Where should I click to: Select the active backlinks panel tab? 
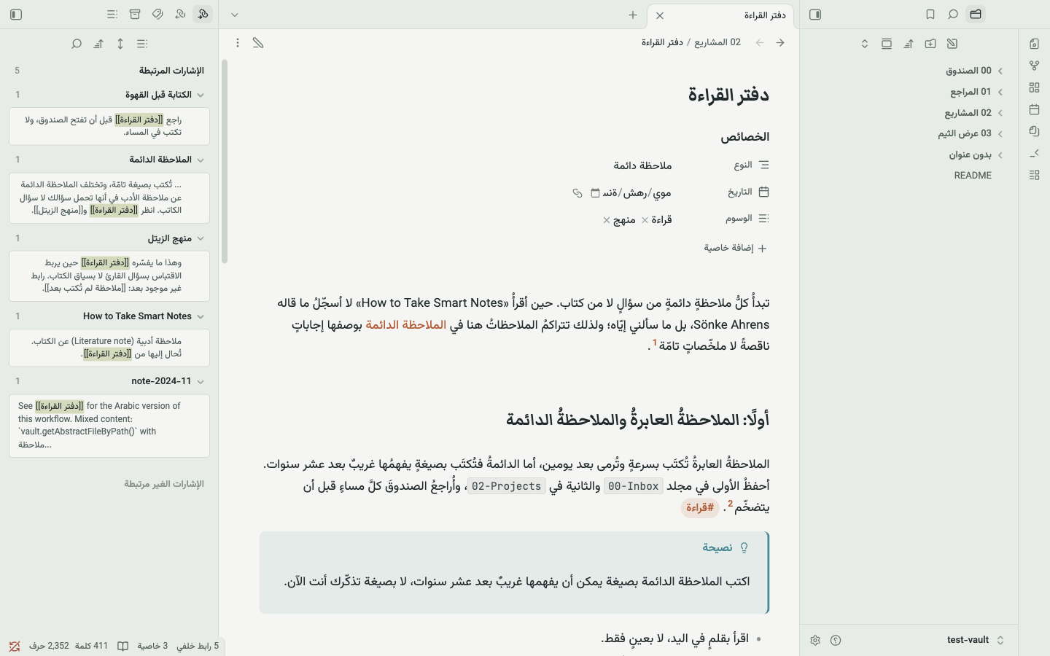coord(203,15)
